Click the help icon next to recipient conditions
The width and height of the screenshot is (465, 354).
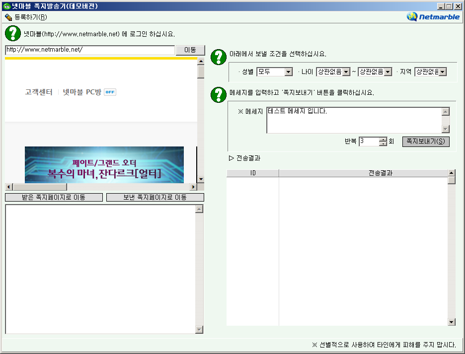click(219, 57)
